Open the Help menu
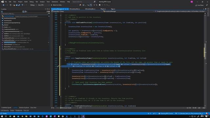 [69, 2]
